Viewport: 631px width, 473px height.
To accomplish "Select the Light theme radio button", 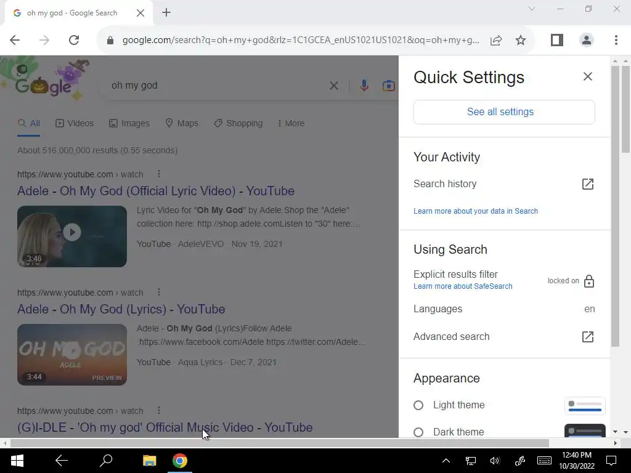I will [418, 405].
